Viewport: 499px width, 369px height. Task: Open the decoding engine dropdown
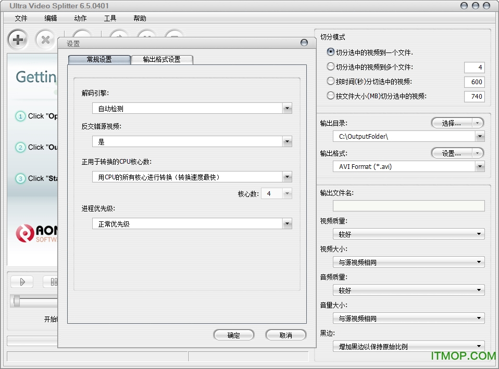coord(286,108)
